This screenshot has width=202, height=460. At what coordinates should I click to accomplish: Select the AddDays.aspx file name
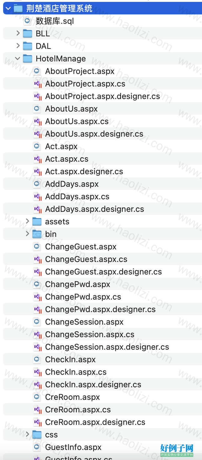point(72,184)
